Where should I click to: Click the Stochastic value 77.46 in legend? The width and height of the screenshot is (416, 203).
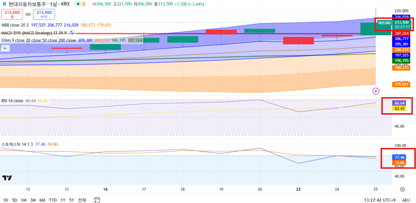point(40,144)
